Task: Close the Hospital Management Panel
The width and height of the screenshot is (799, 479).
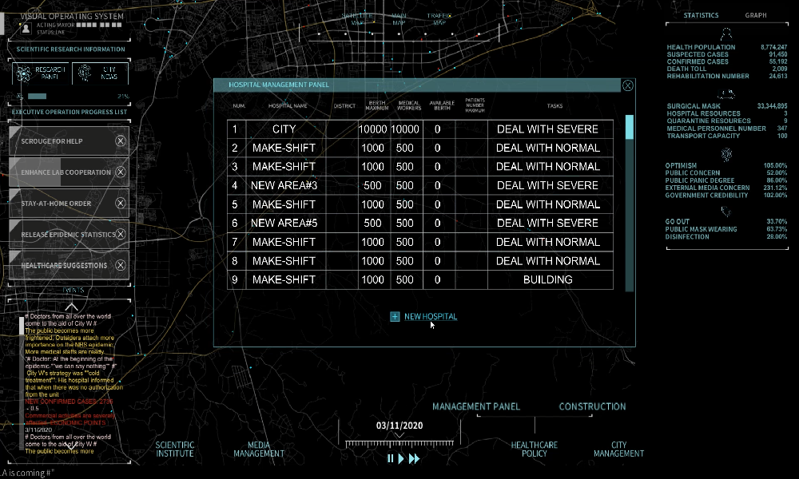Action: (x=628, y=85)
